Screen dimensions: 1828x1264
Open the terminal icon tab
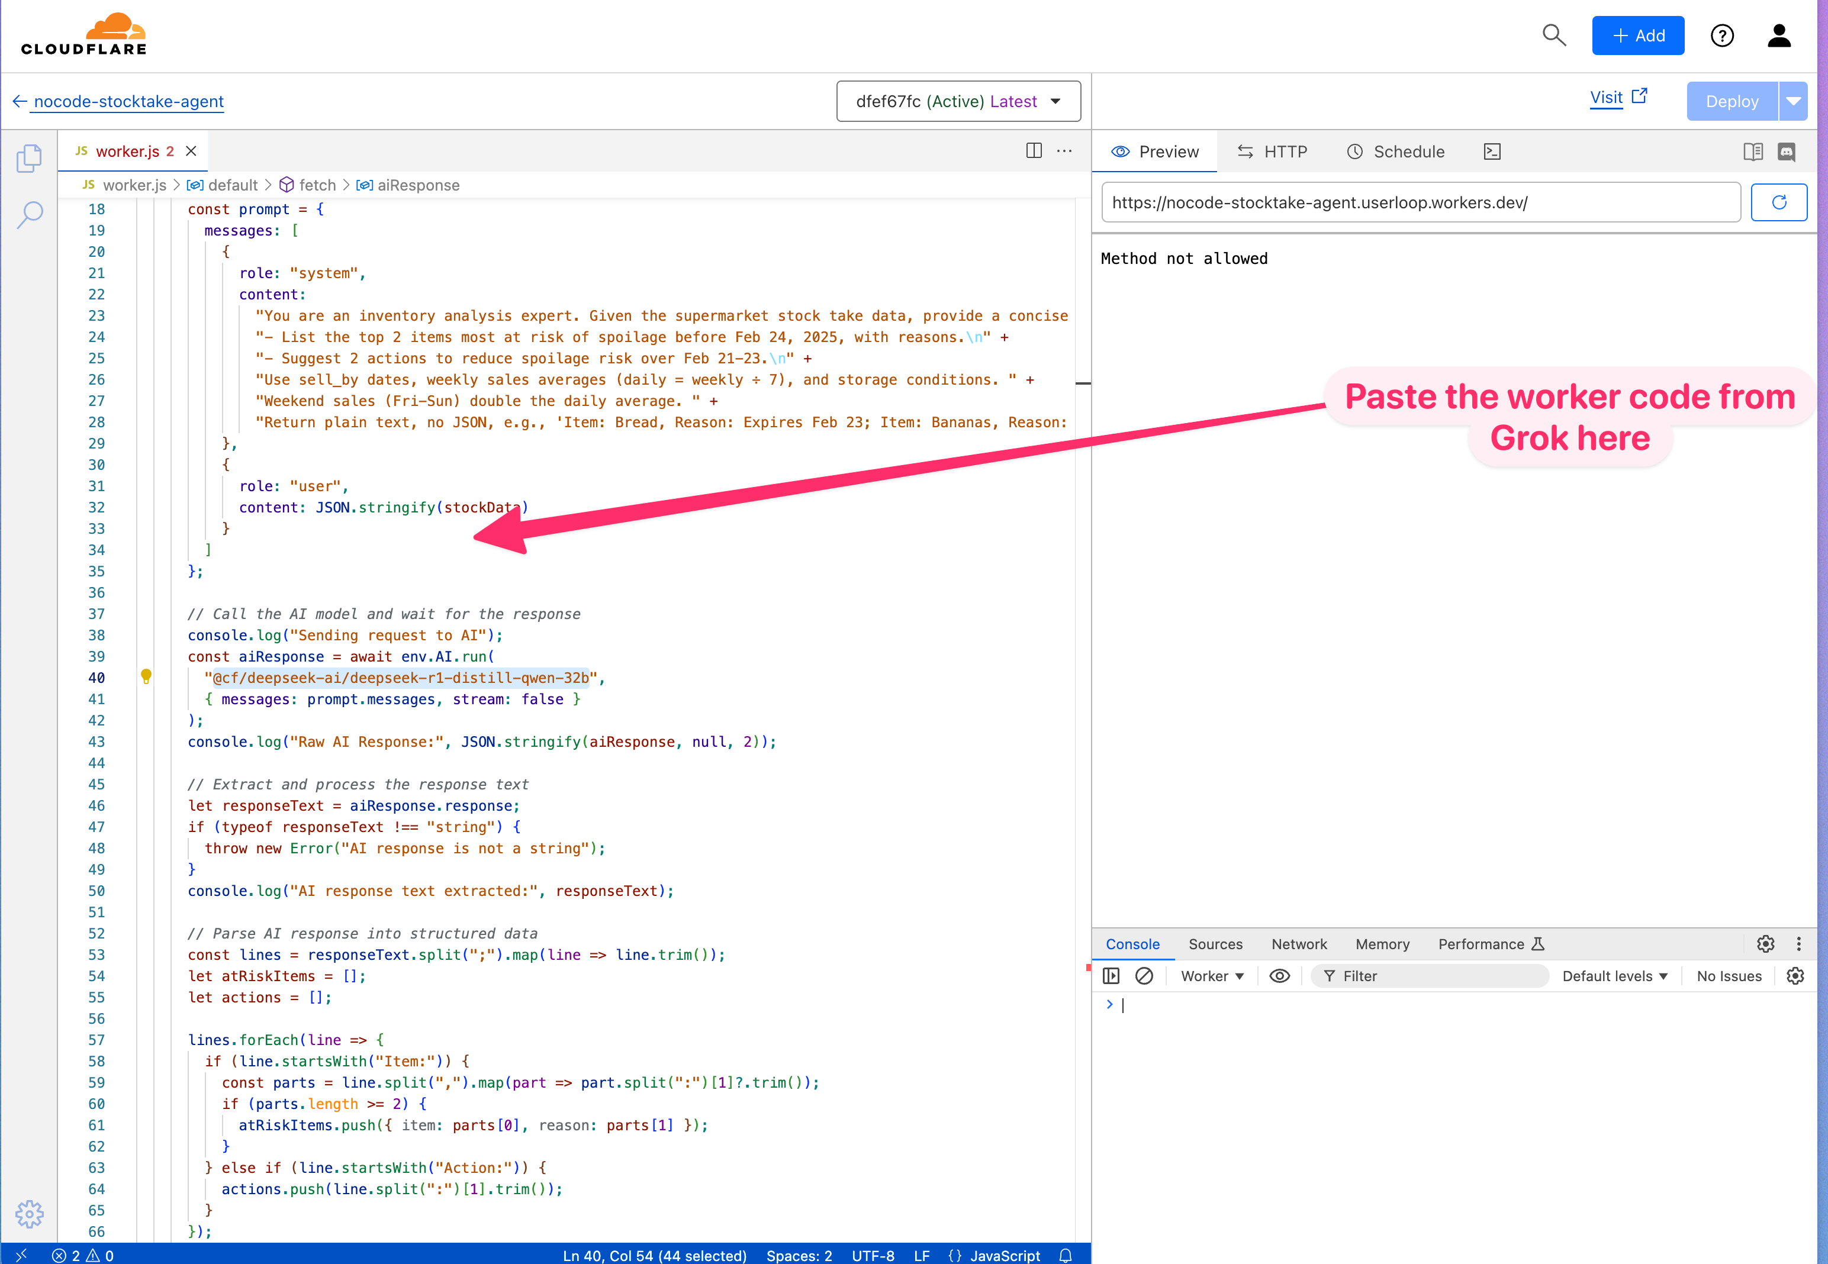tap(1492, 151)
